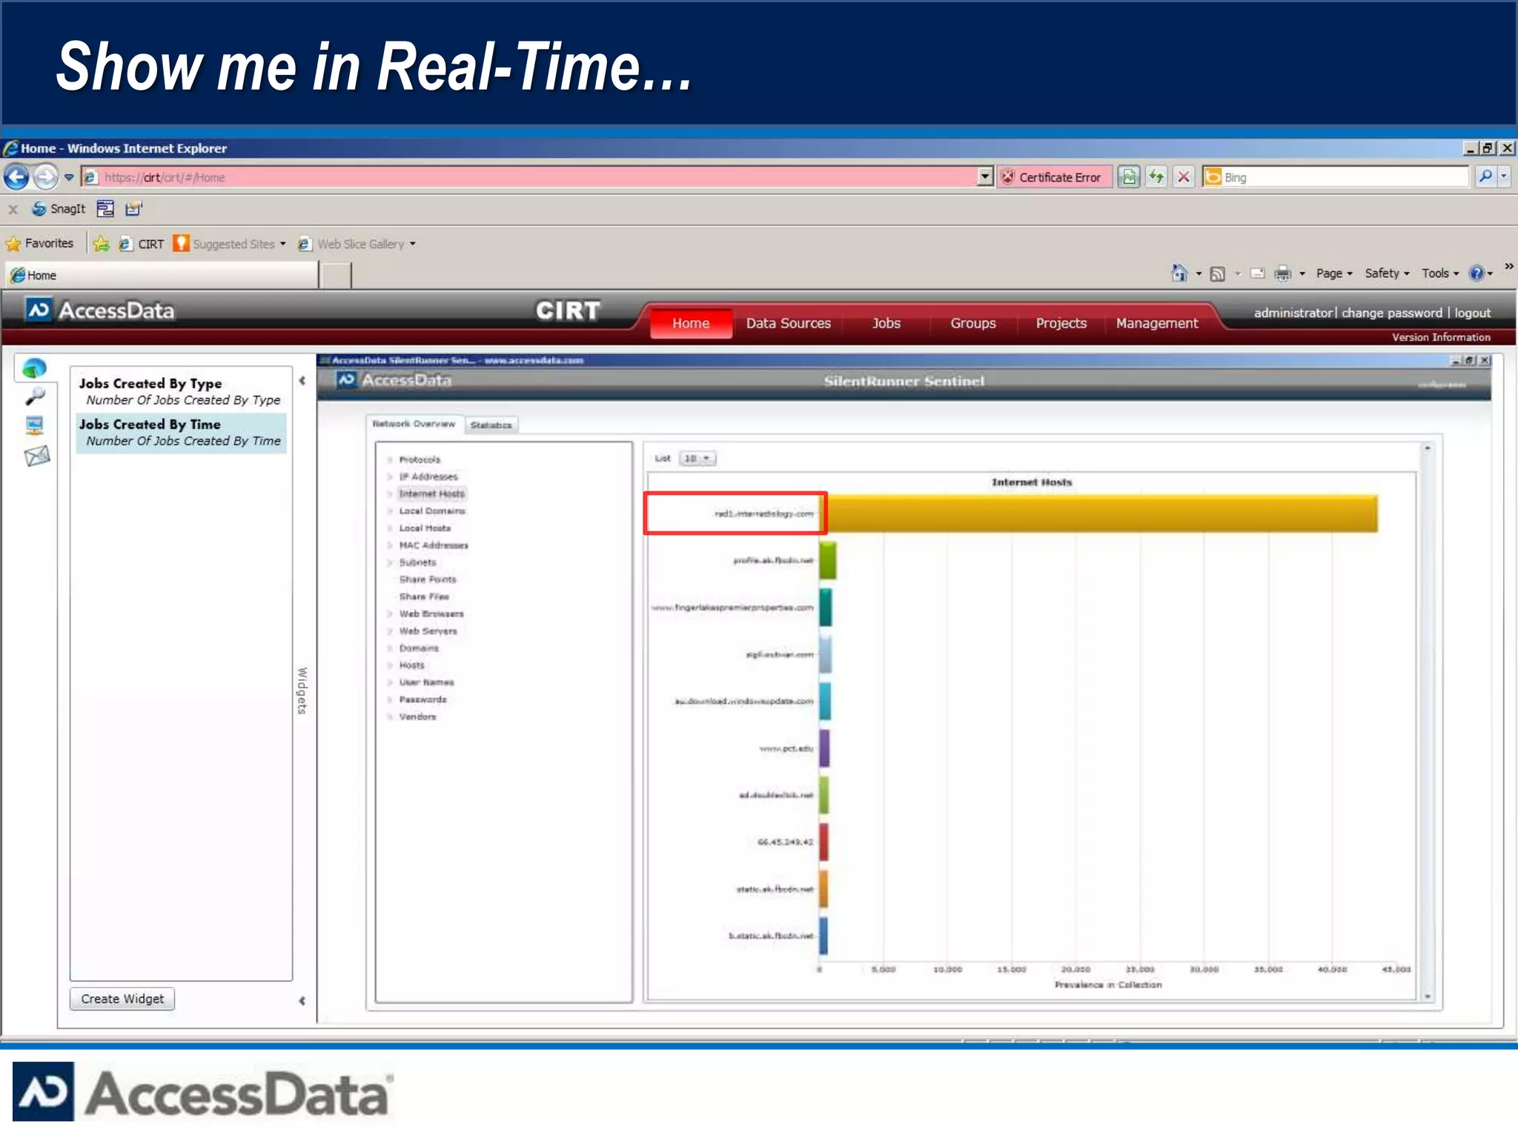Click the logout link

click(1472, 313)
